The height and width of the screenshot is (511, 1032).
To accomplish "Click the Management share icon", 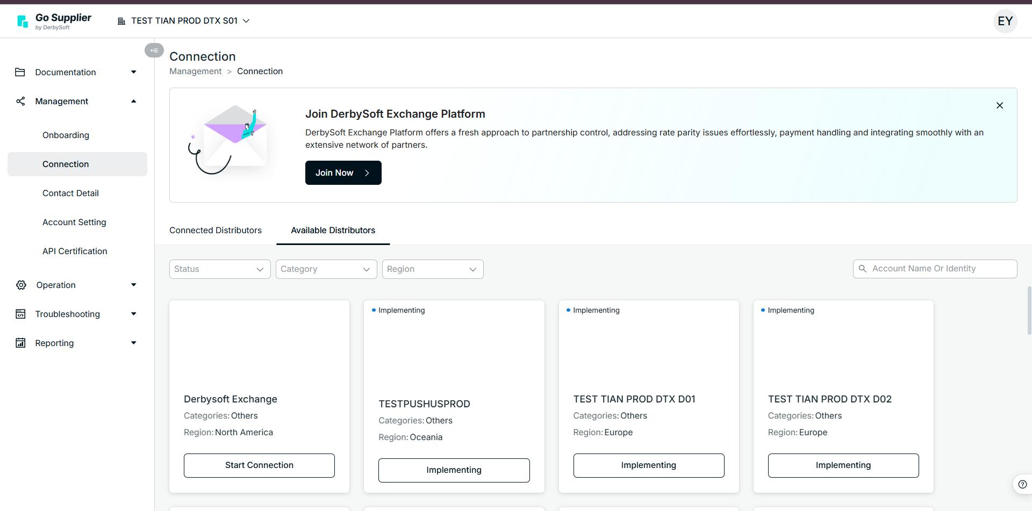I will click(x=20, y=101).
